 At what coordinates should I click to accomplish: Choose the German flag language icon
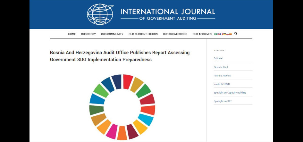tap(224, 34)
